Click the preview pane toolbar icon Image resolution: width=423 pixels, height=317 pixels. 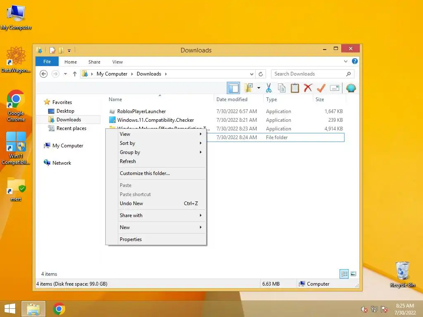click(233, 88)
